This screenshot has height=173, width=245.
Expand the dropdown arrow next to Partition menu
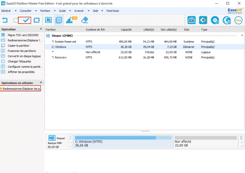[55, 11]
